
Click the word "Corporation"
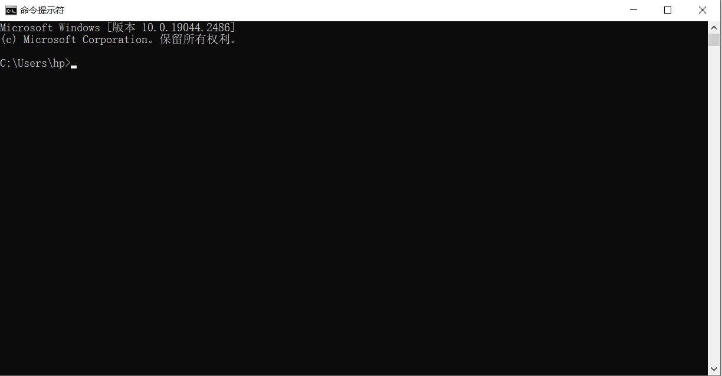115,40
